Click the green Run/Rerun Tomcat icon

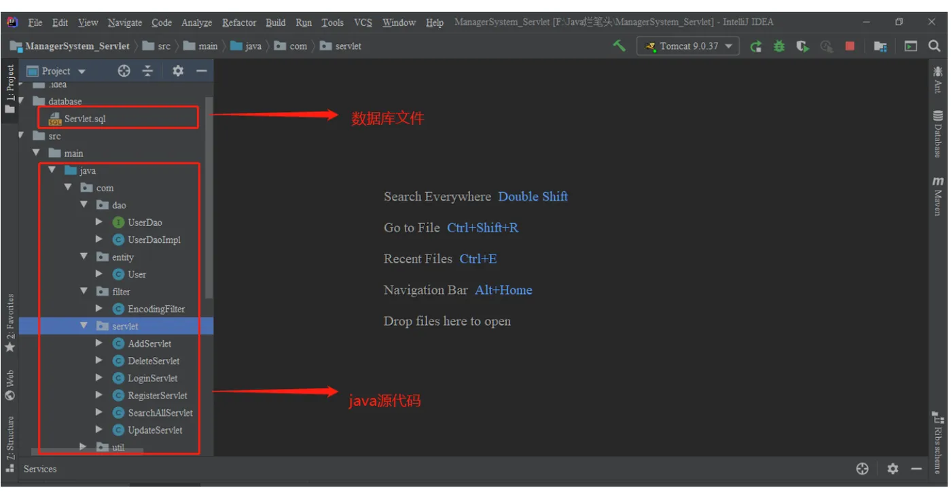[x=755, y=46]
